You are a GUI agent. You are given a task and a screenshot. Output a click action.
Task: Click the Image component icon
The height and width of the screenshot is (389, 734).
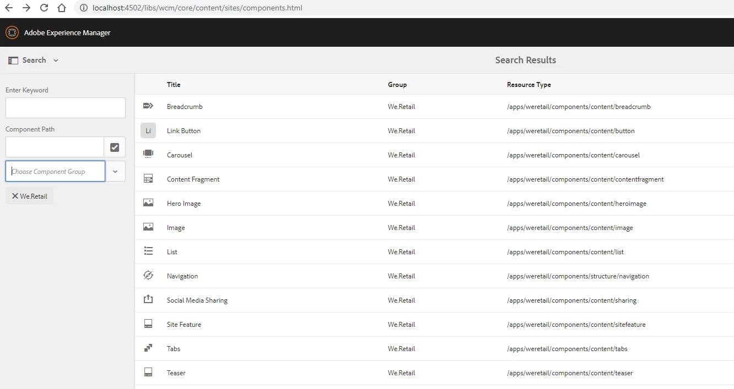pyautogui.click(x=148, y=227)
